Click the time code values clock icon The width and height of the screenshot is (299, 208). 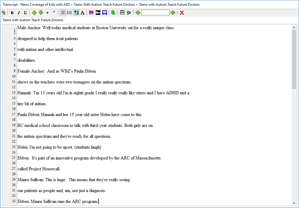pyautogui.click(x=69, y=12)
